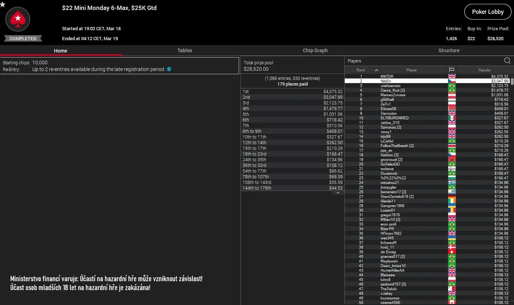Screen dimensions: 514x305
Task: Click the flag column header icon
Action: click(451, 70)
